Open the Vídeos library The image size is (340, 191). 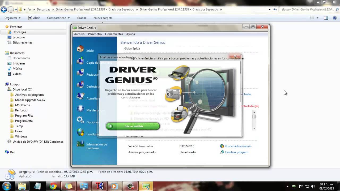(17, 74)
